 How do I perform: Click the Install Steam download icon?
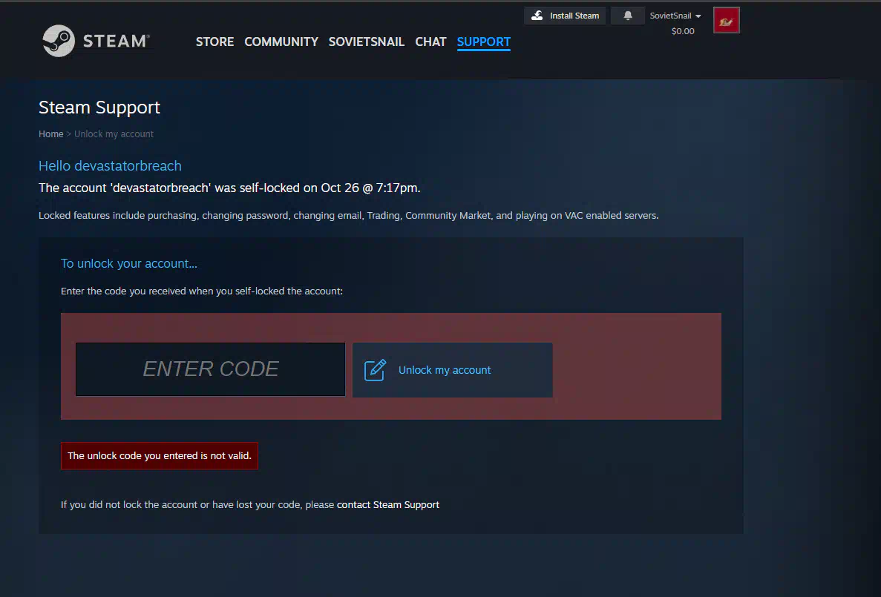(537, 16)
